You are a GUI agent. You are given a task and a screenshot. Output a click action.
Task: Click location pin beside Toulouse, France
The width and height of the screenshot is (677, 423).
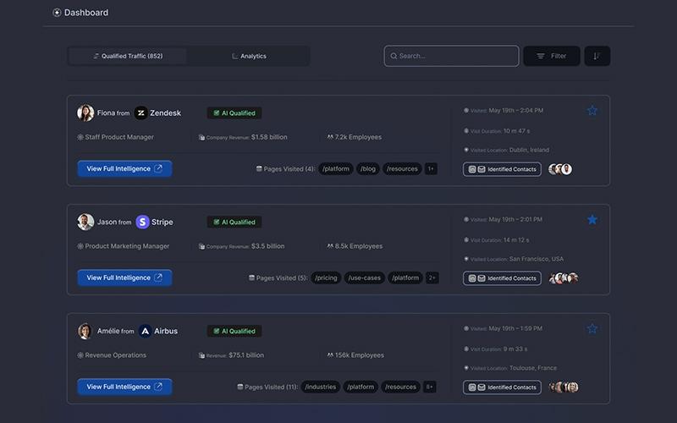pos(466,368)
